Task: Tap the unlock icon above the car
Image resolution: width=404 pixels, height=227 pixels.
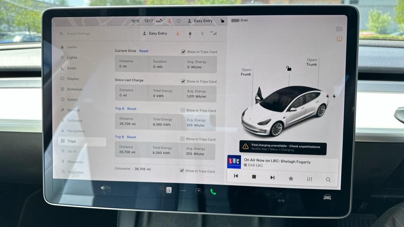Action: pyautogui.click(x=289, y=69)
